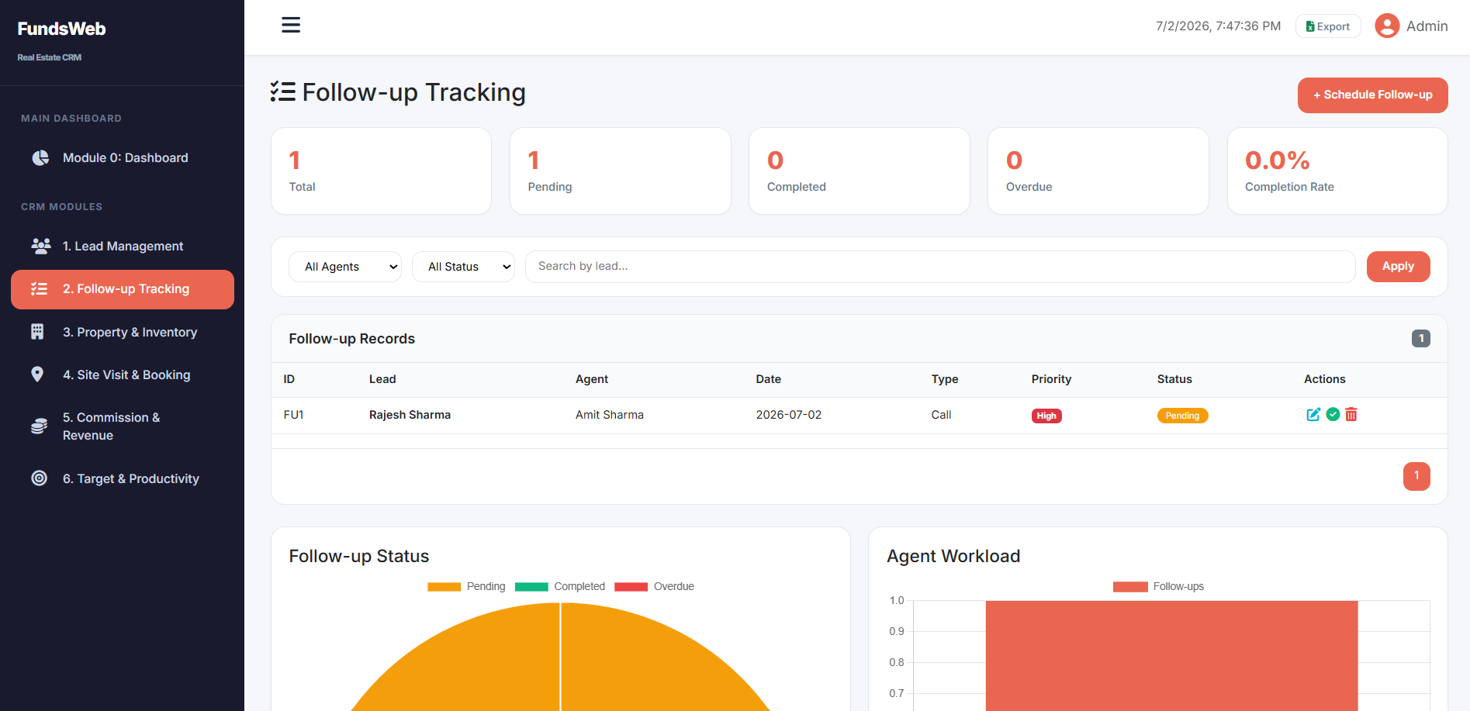
Task: Open 4. Site Visit & Booking
Action: tap(123, 375)
